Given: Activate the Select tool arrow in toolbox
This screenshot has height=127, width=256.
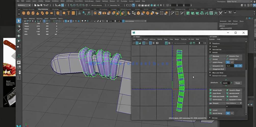Looking at the screenshot, I should pos(19,21).
